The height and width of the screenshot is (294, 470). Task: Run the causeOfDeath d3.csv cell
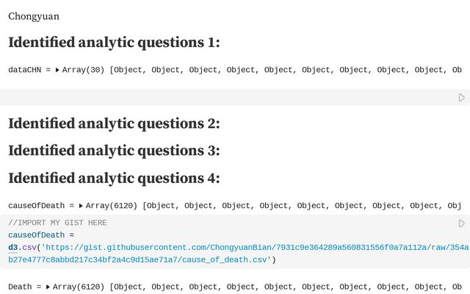pos(462,223)
